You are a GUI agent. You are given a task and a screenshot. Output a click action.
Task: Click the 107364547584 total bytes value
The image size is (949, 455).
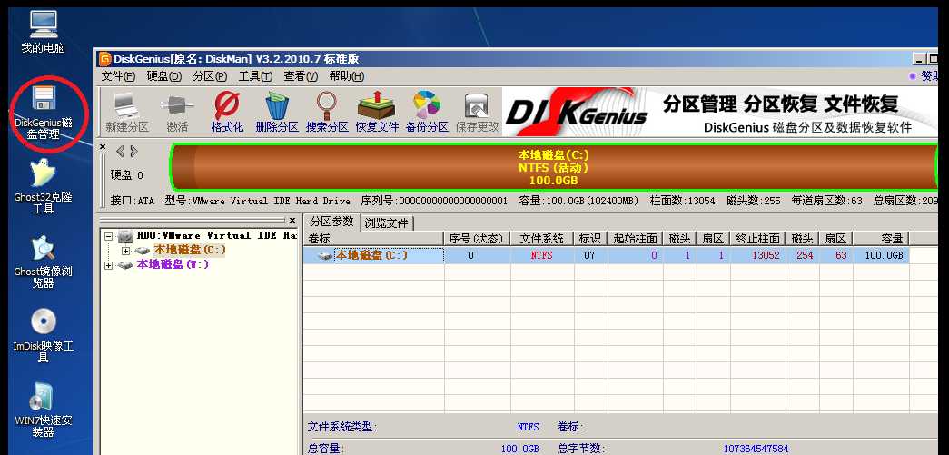756,449
